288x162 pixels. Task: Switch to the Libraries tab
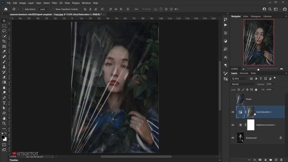[267, 16]
